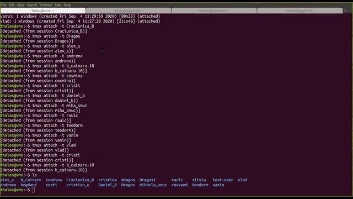Click the 'tmux attach -t vanin' command line
This screenshot has height=199, width=353.
click(x=39, y=135)
